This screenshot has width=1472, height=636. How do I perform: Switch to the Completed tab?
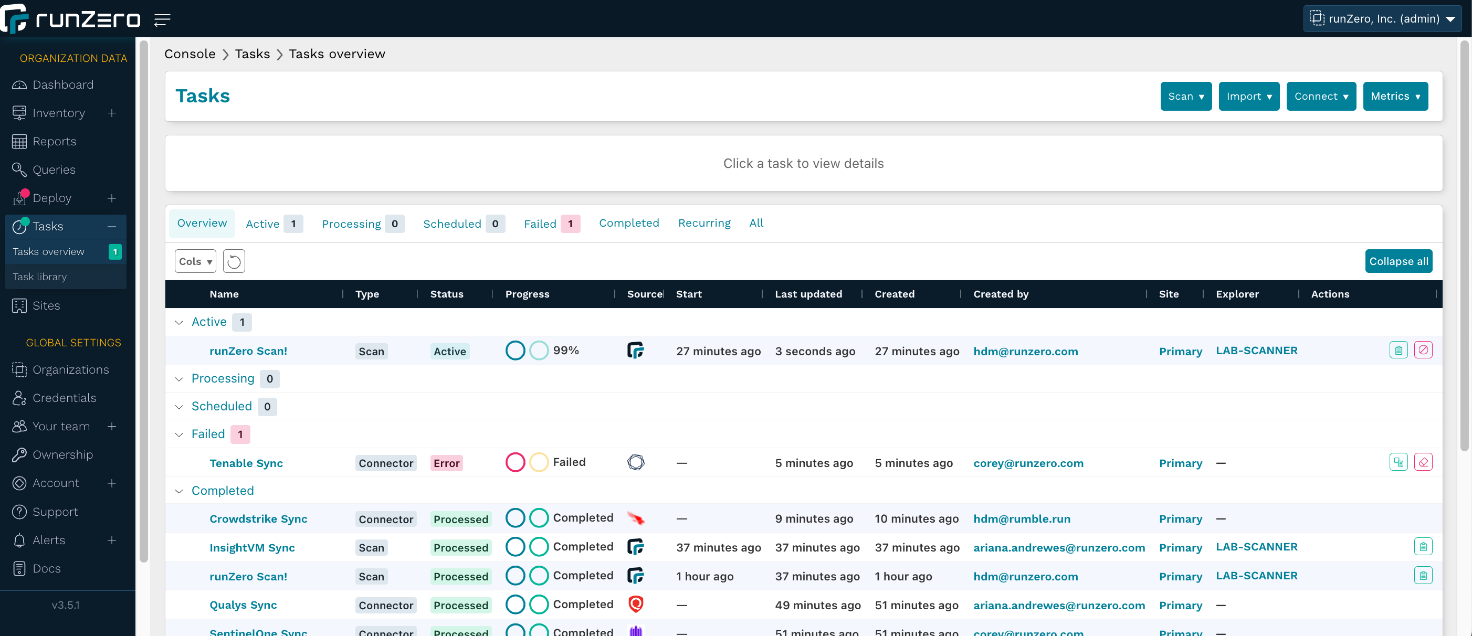coord(628,223)
